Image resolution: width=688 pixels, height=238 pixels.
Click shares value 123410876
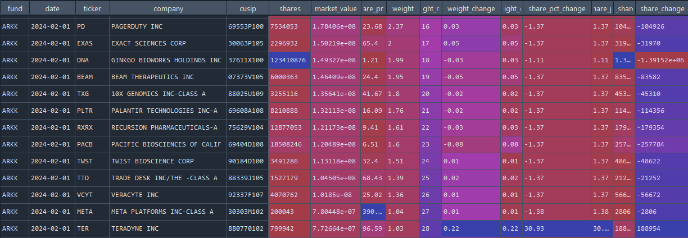pyautogui.click(x=289, y=60)
